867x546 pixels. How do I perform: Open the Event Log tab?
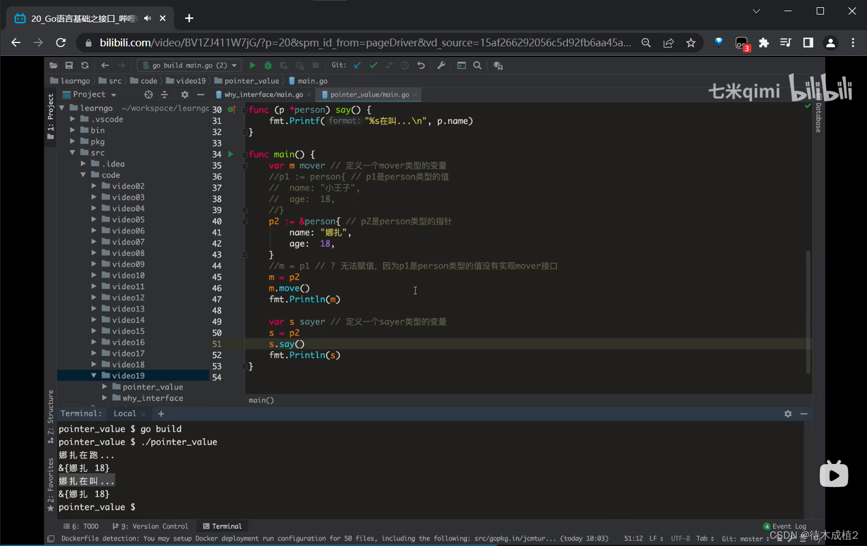pyautogui.click(x=785, y=526)
